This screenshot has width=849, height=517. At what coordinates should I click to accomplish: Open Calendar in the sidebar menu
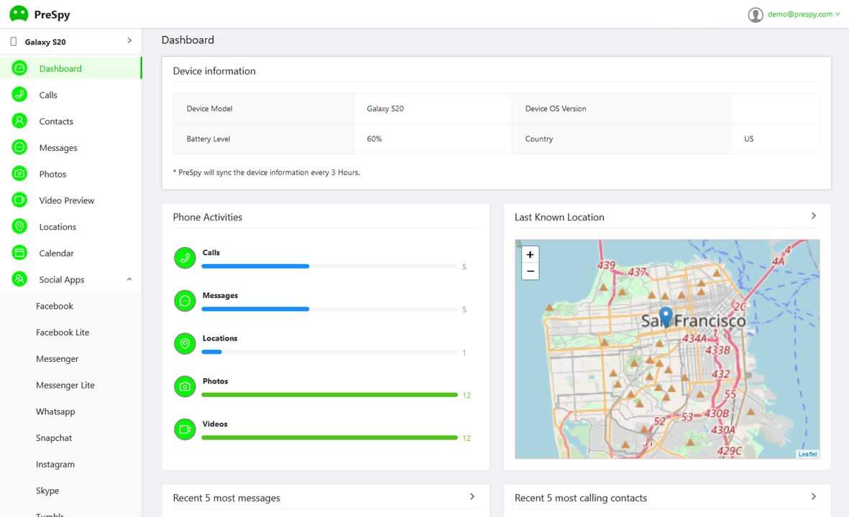(71, 253)
